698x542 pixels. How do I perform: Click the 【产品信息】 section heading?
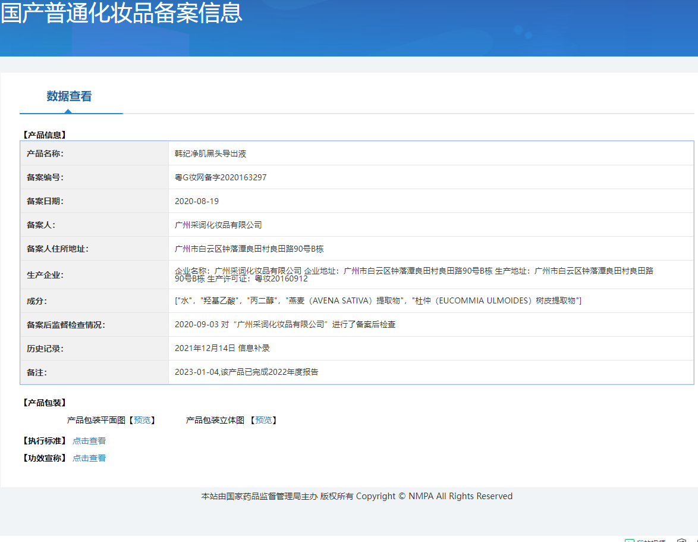[x=45, y=135]
